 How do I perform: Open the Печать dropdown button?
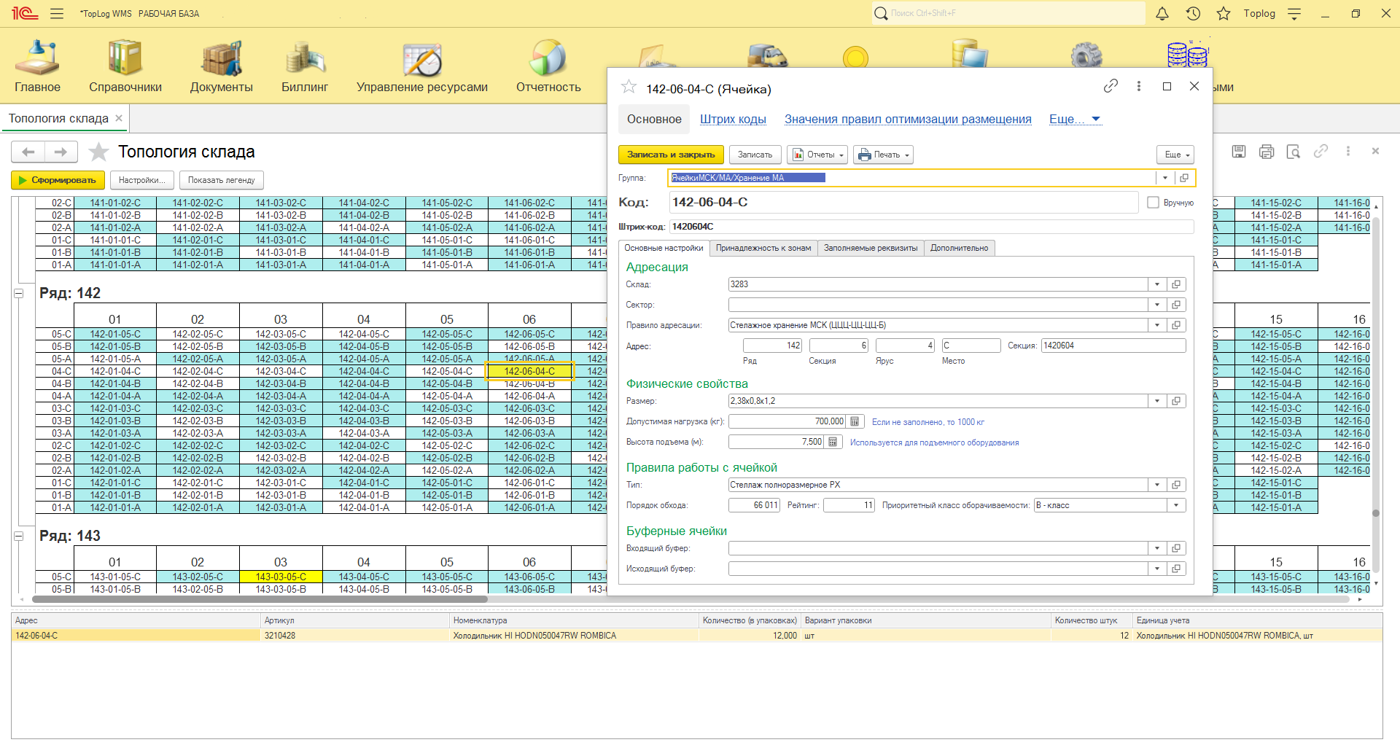tap(883, 155)
